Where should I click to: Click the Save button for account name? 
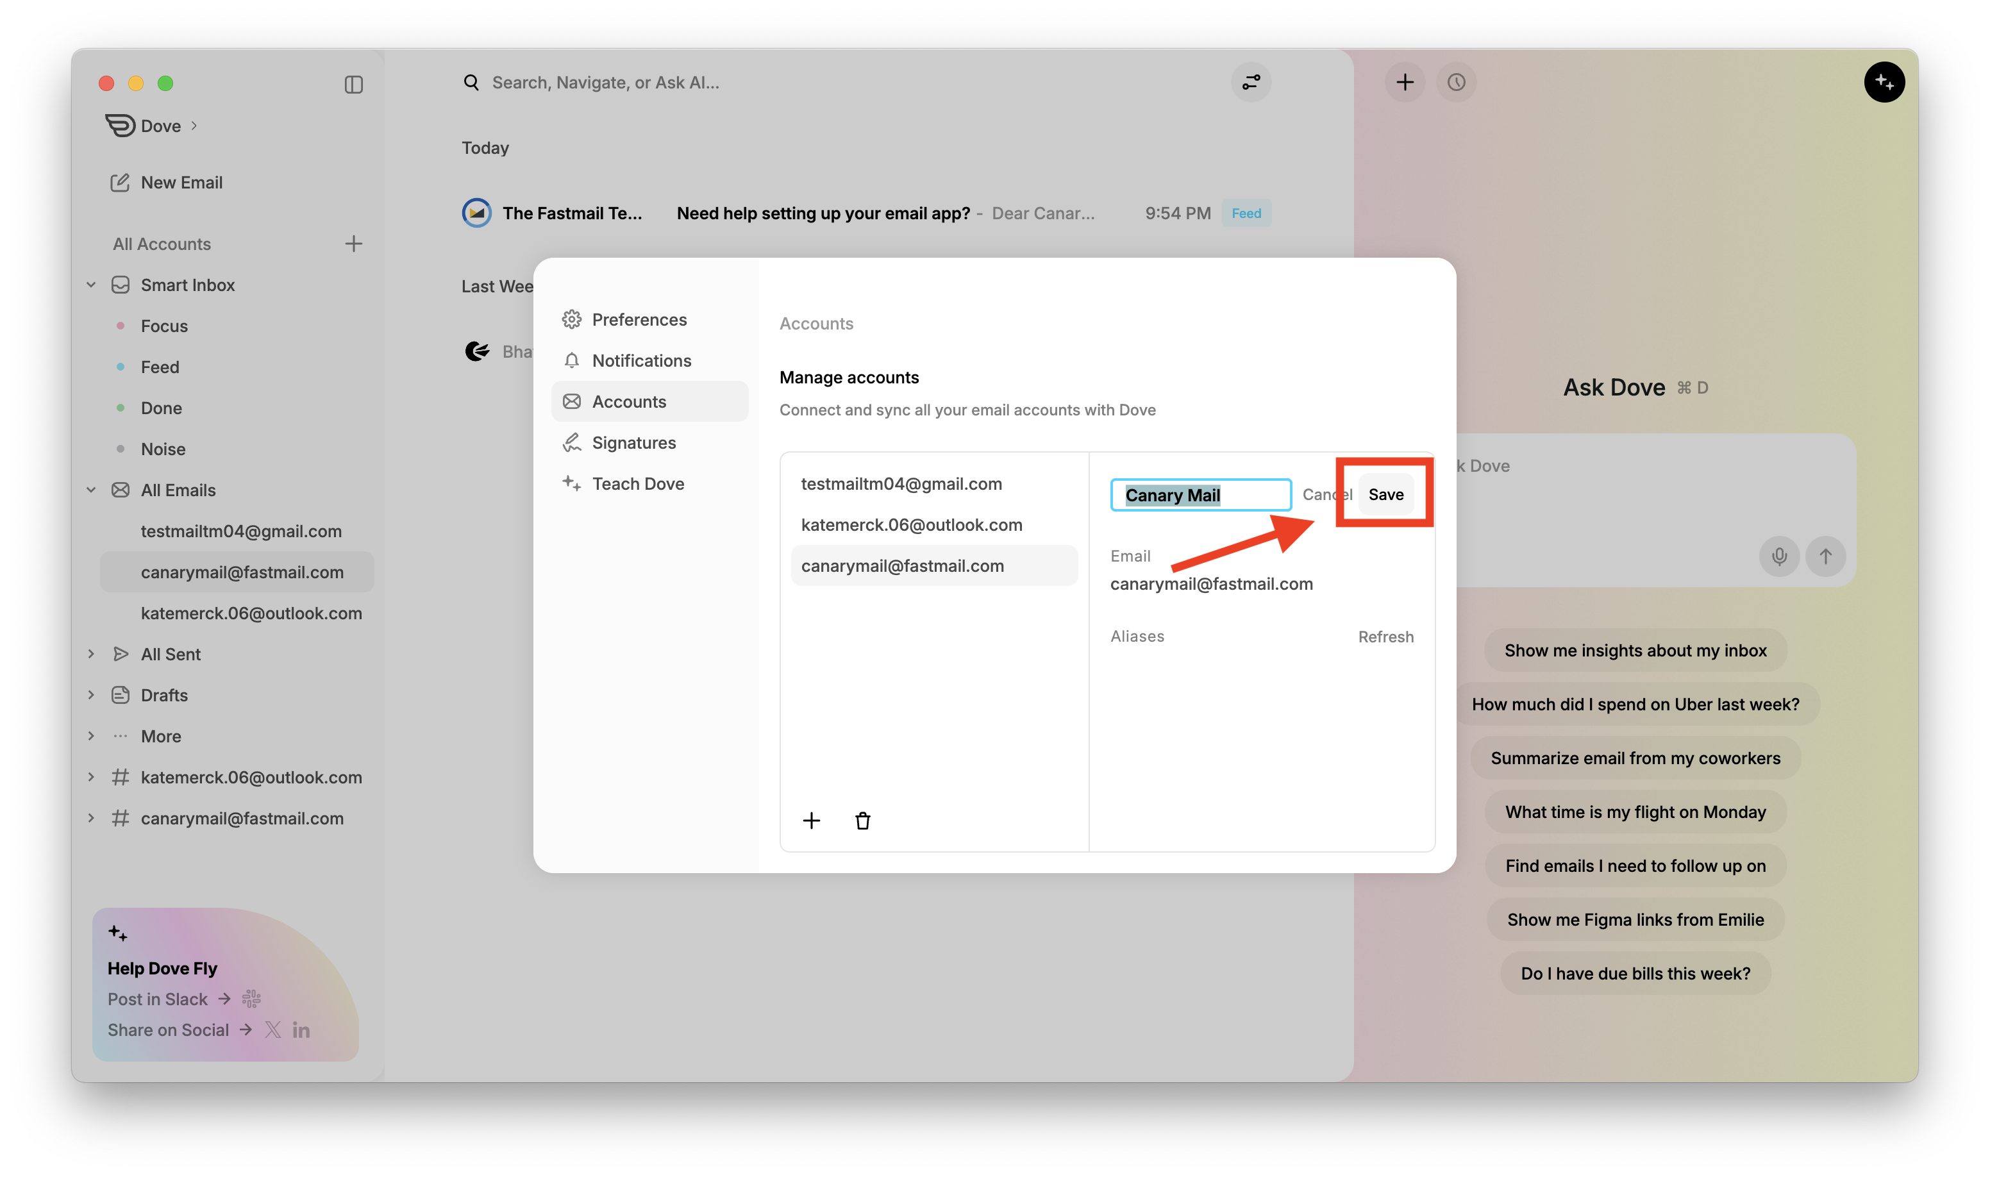pyautogui.click(x=1385, y=495)
